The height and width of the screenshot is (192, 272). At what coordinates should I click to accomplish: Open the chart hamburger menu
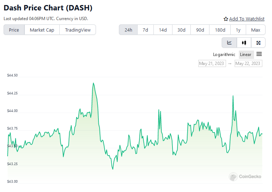pyautogui.click(x=259, y=54)
